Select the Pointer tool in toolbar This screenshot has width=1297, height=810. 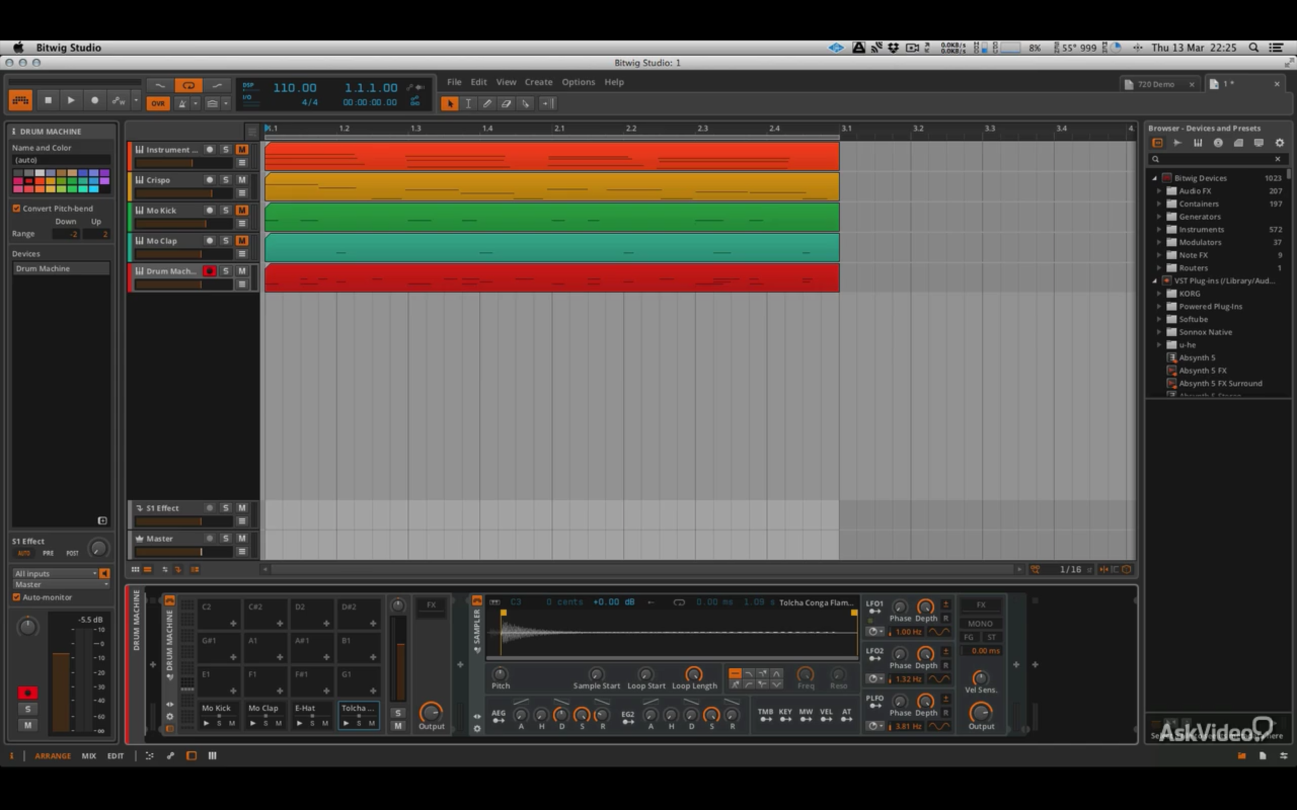pyautogui.click(x=450, y=103)
